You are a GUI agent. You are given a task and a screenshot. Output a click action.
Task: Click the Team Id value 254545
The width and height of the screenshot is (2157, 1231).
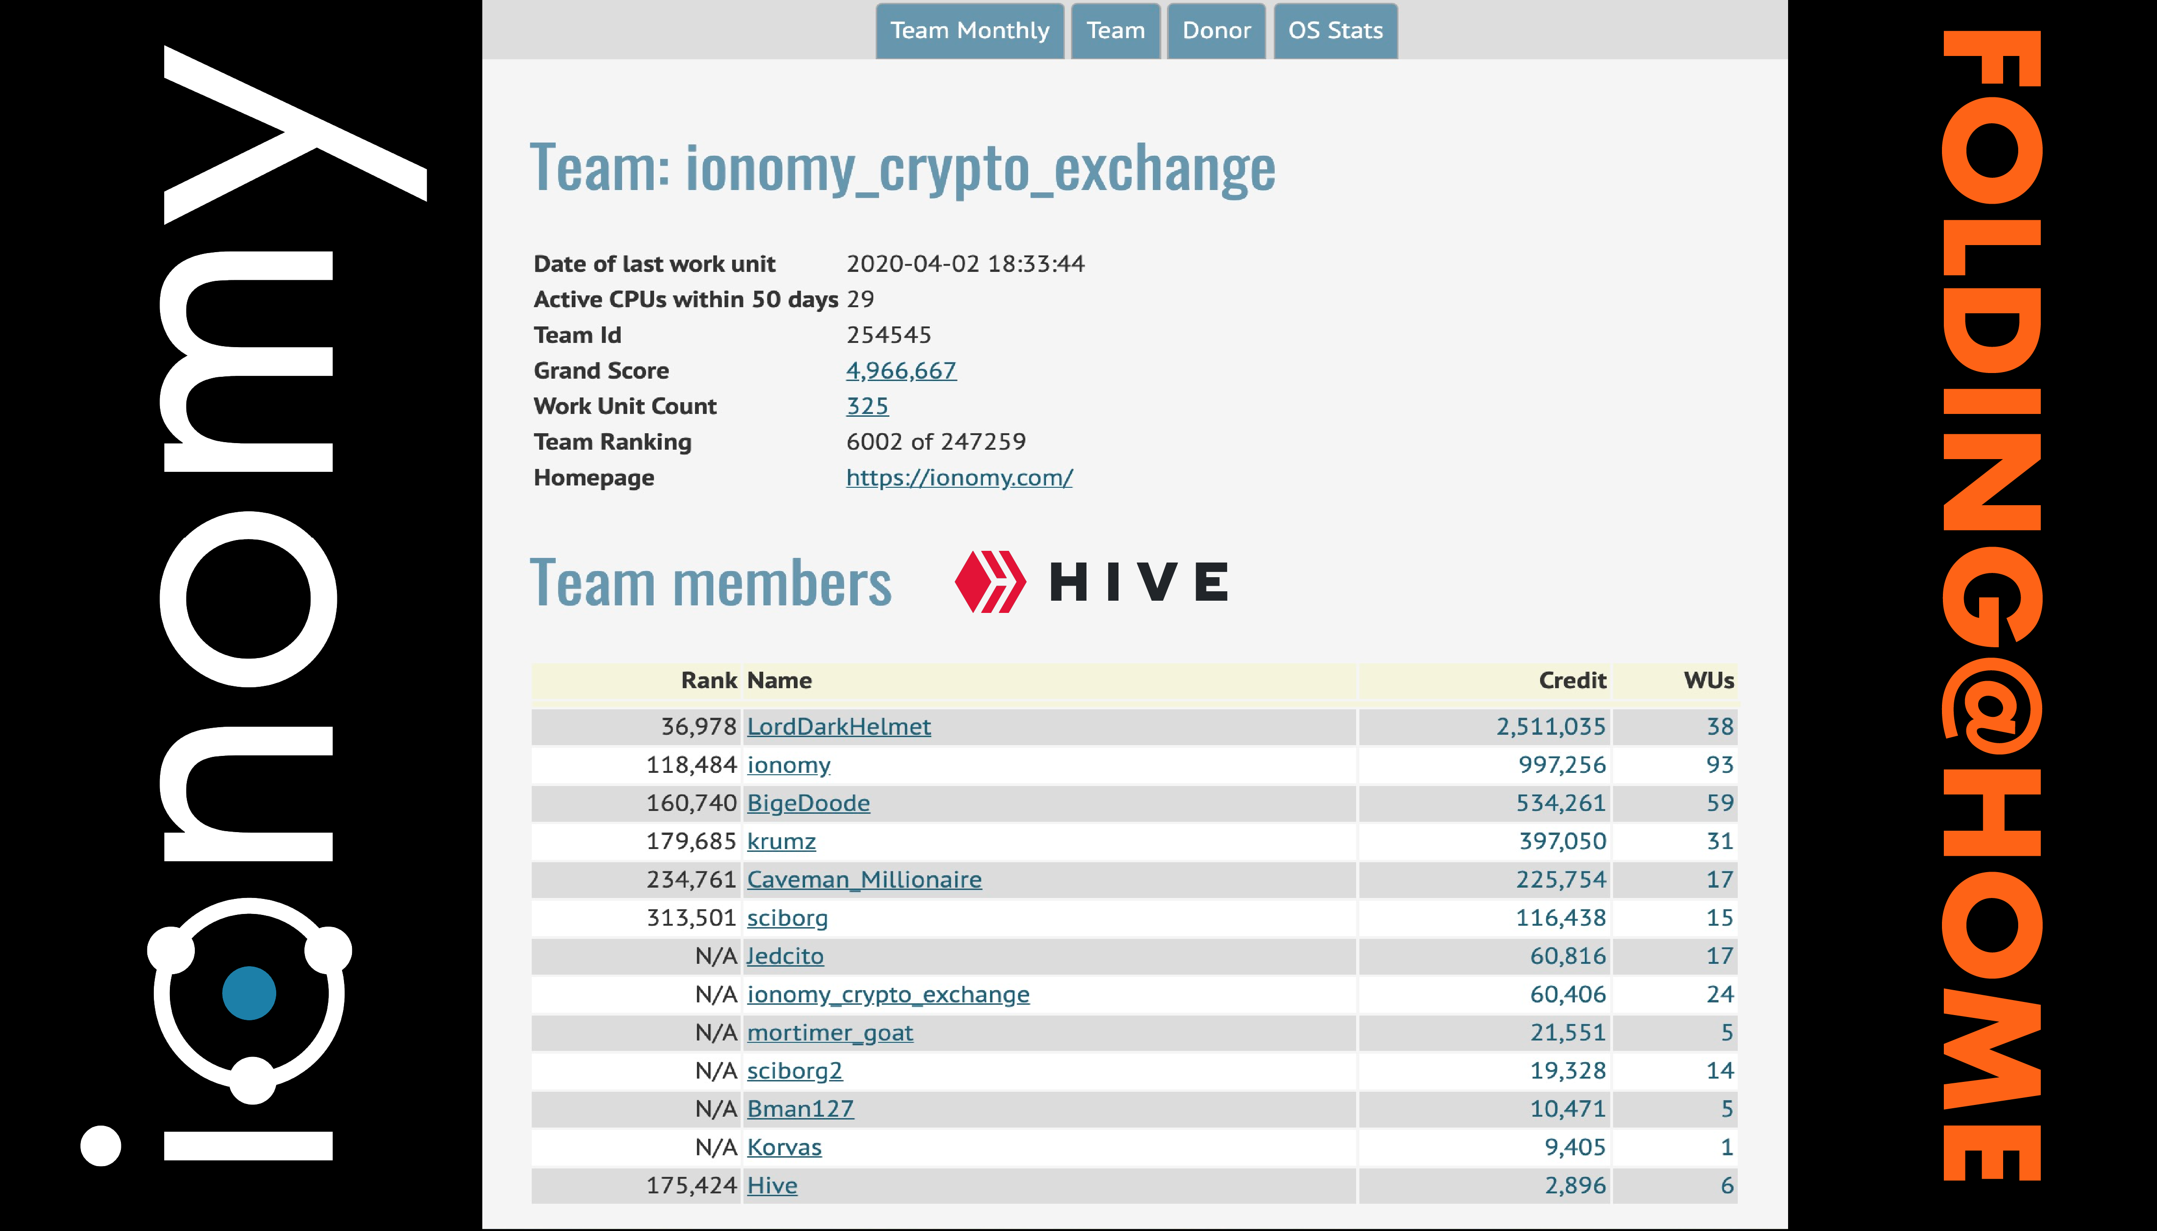pos(889,335)
